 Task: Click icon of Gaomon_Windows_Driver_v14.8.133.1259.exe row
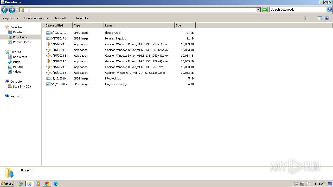48,73
